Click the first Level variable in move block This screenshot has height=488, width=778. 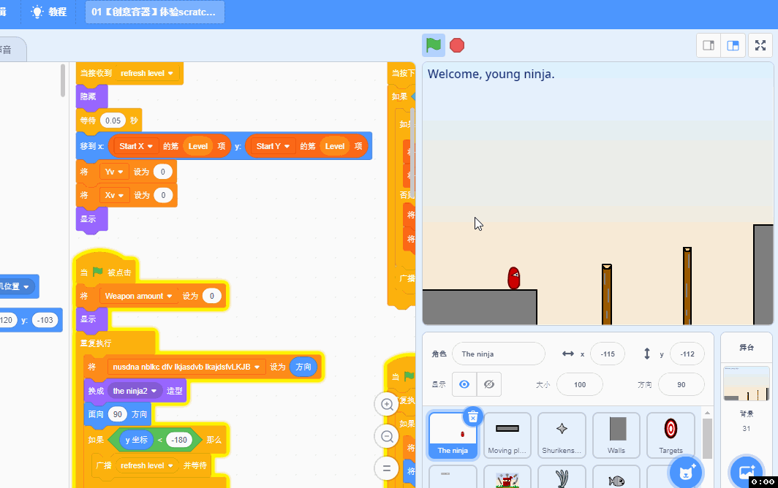pyautogui.click(x=197, y=146)
